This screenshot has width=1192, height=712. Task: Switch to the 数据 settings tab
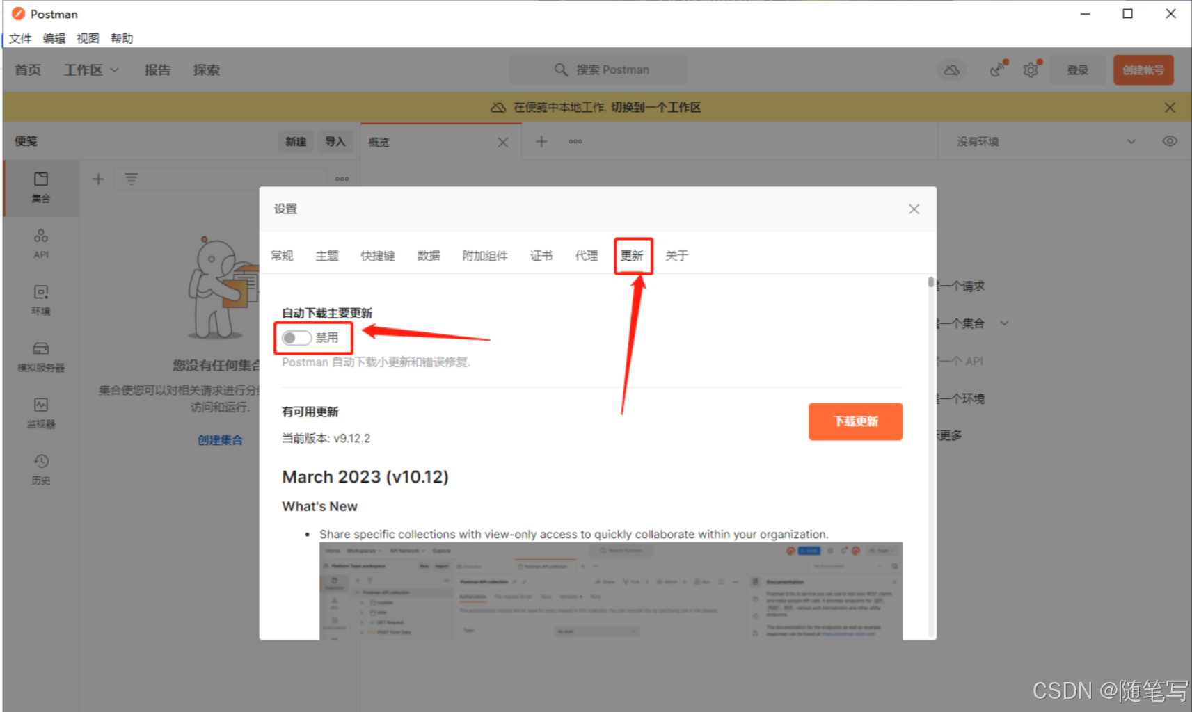pyautogui.click(x=429, y=256)
